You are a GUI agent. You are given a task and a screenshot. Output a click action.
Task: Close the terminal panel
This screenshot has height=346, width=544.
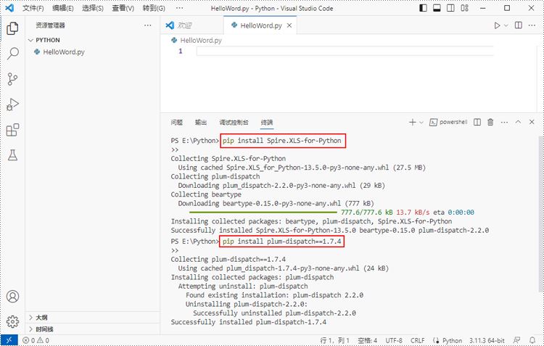[532, 122]
